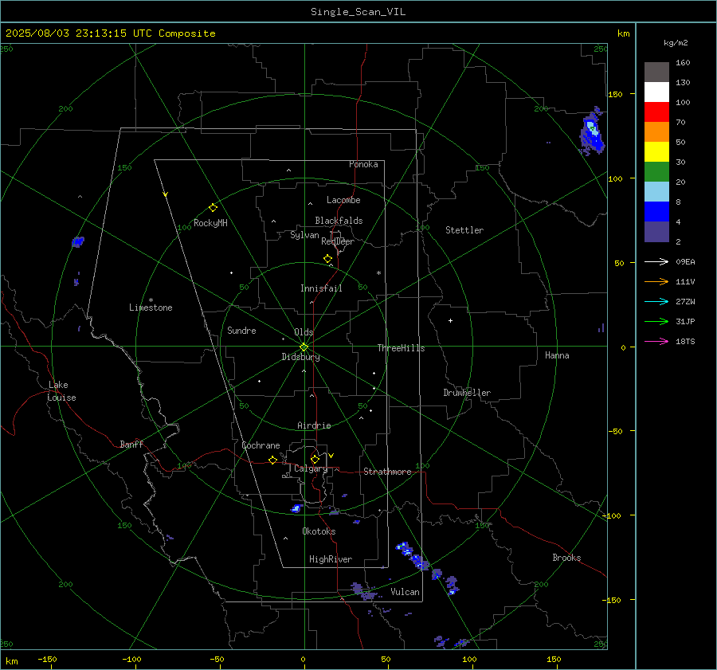Click the Lake Louise label
The width and height of the screenshot is (717, 670).
click(61, 391)
